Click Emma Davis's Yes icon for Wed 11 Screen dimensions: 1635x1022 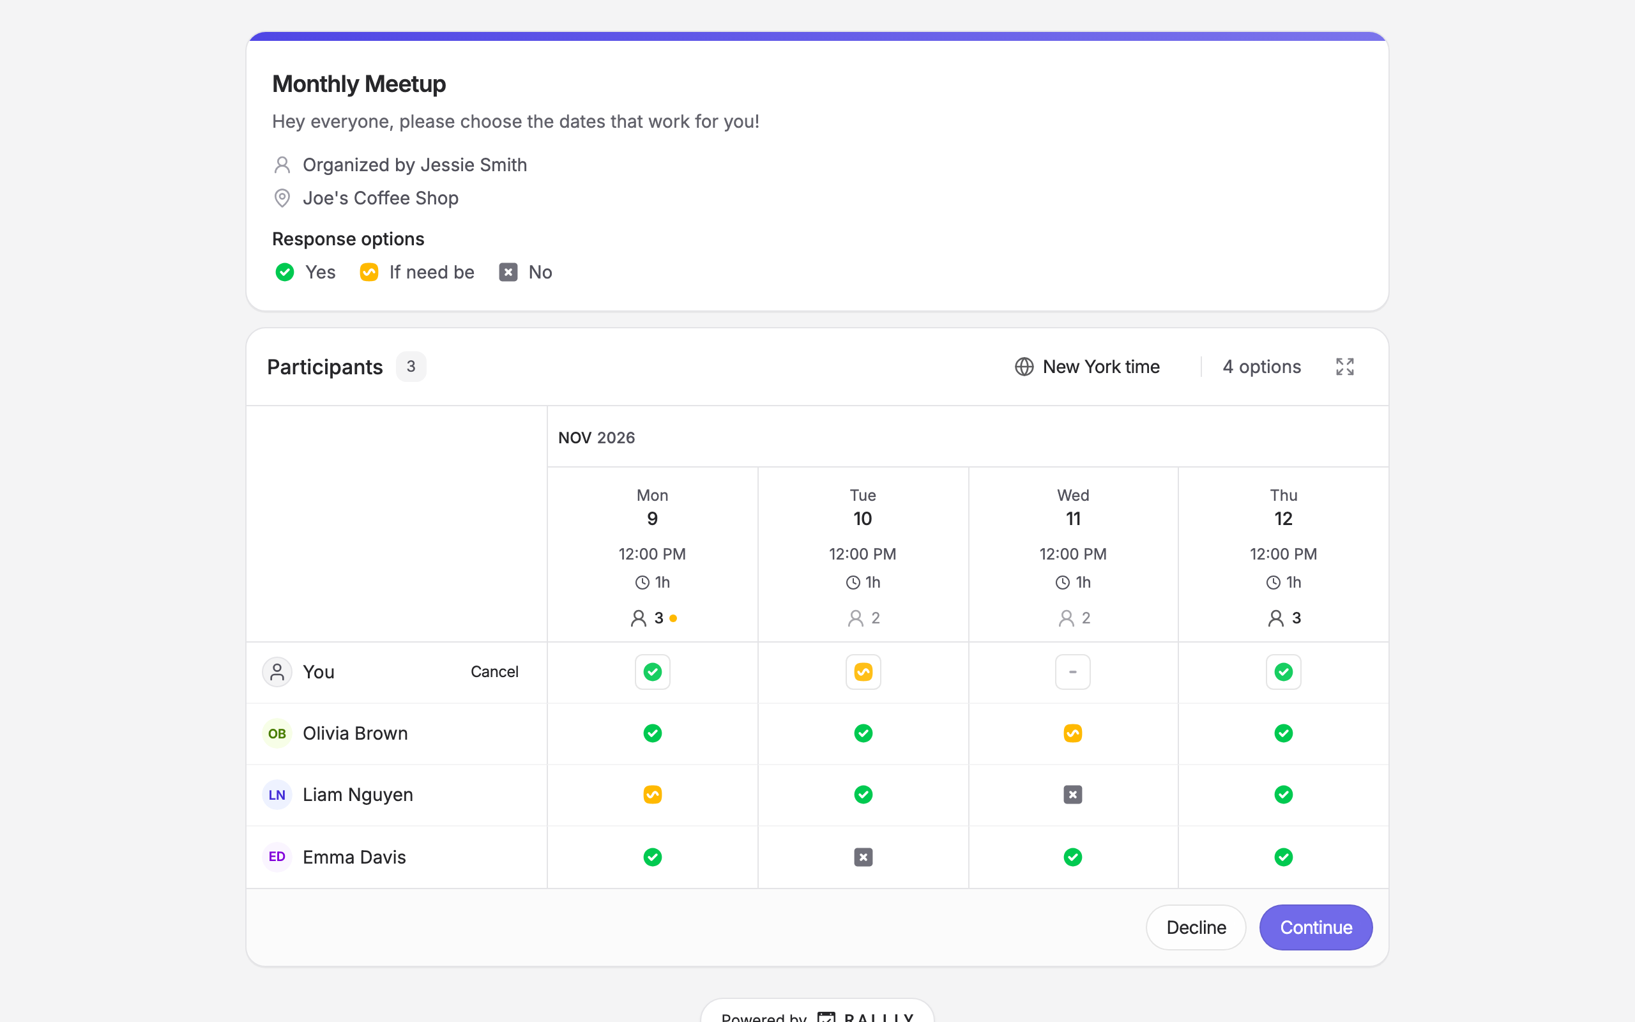1073,857
